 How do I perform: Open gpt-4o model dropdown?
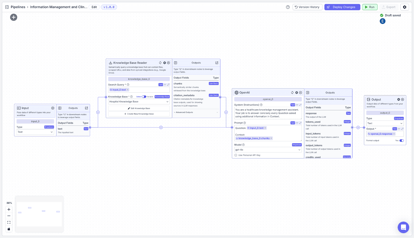(x=268, y=150)
